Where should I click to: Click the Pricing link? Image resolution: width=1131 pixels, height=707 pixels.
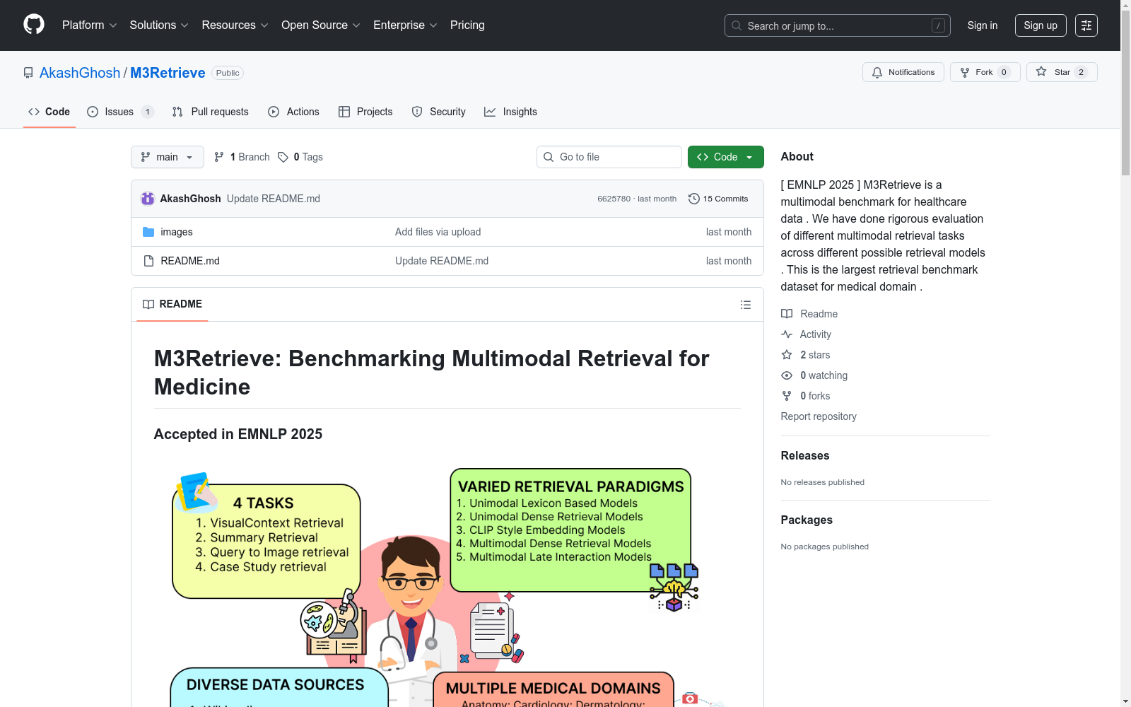pos(467,25)
